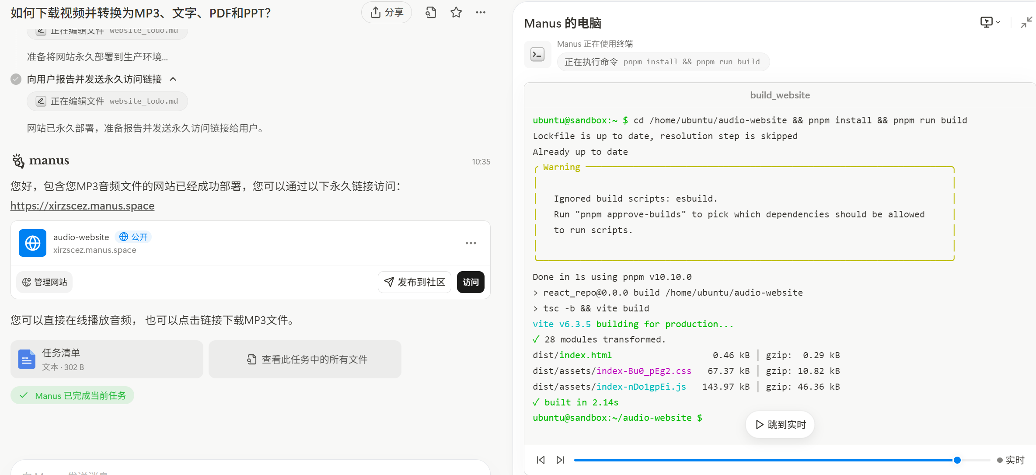Open the header more options menu

[481, 13]
